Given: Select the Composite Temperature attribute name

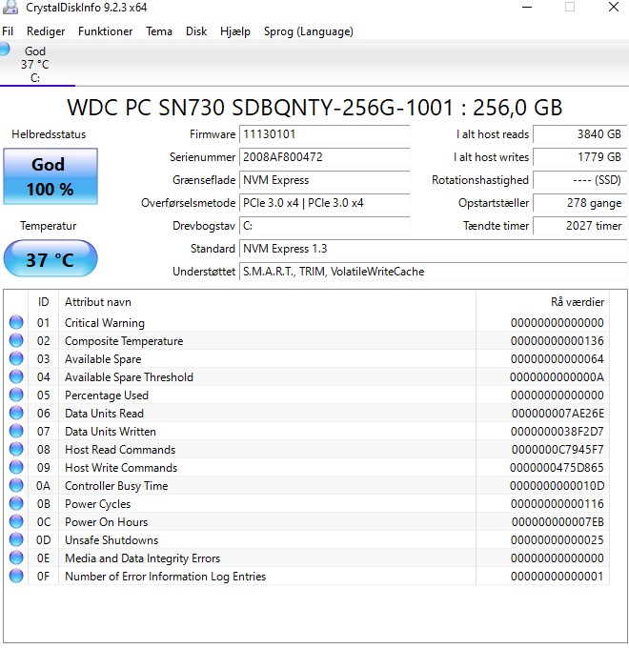Looking at the screenshot, I should click(x=124, y=341).
